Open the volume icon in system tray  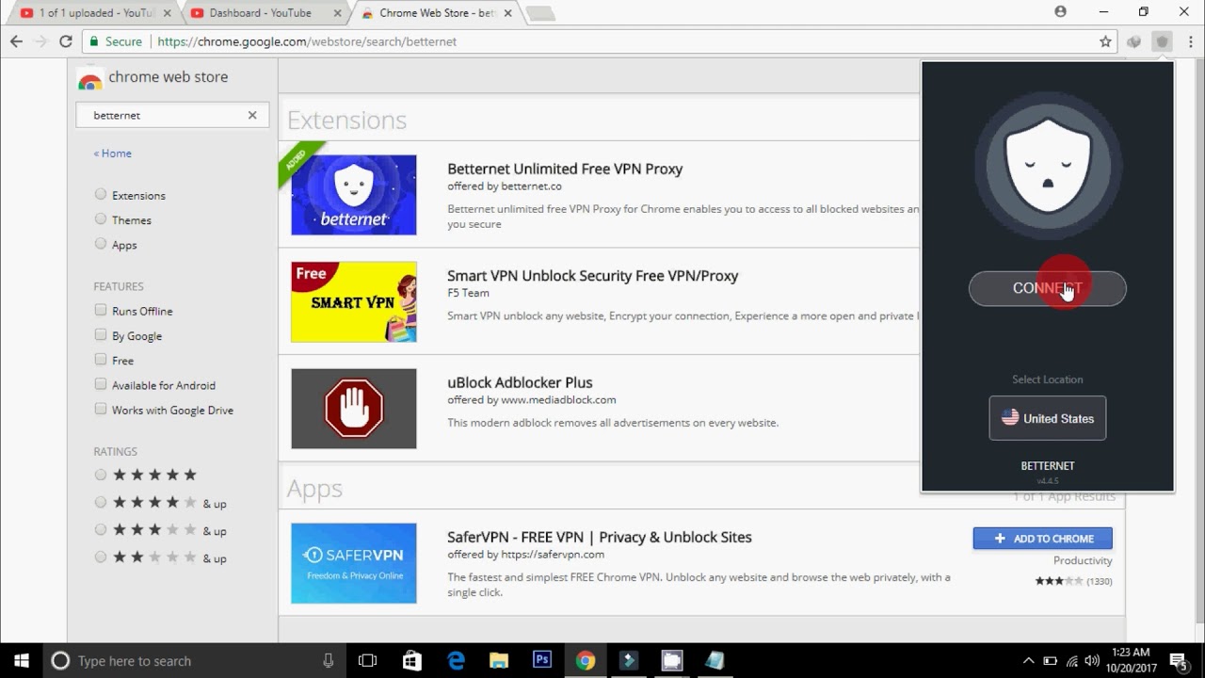(x=1092, y=661)
